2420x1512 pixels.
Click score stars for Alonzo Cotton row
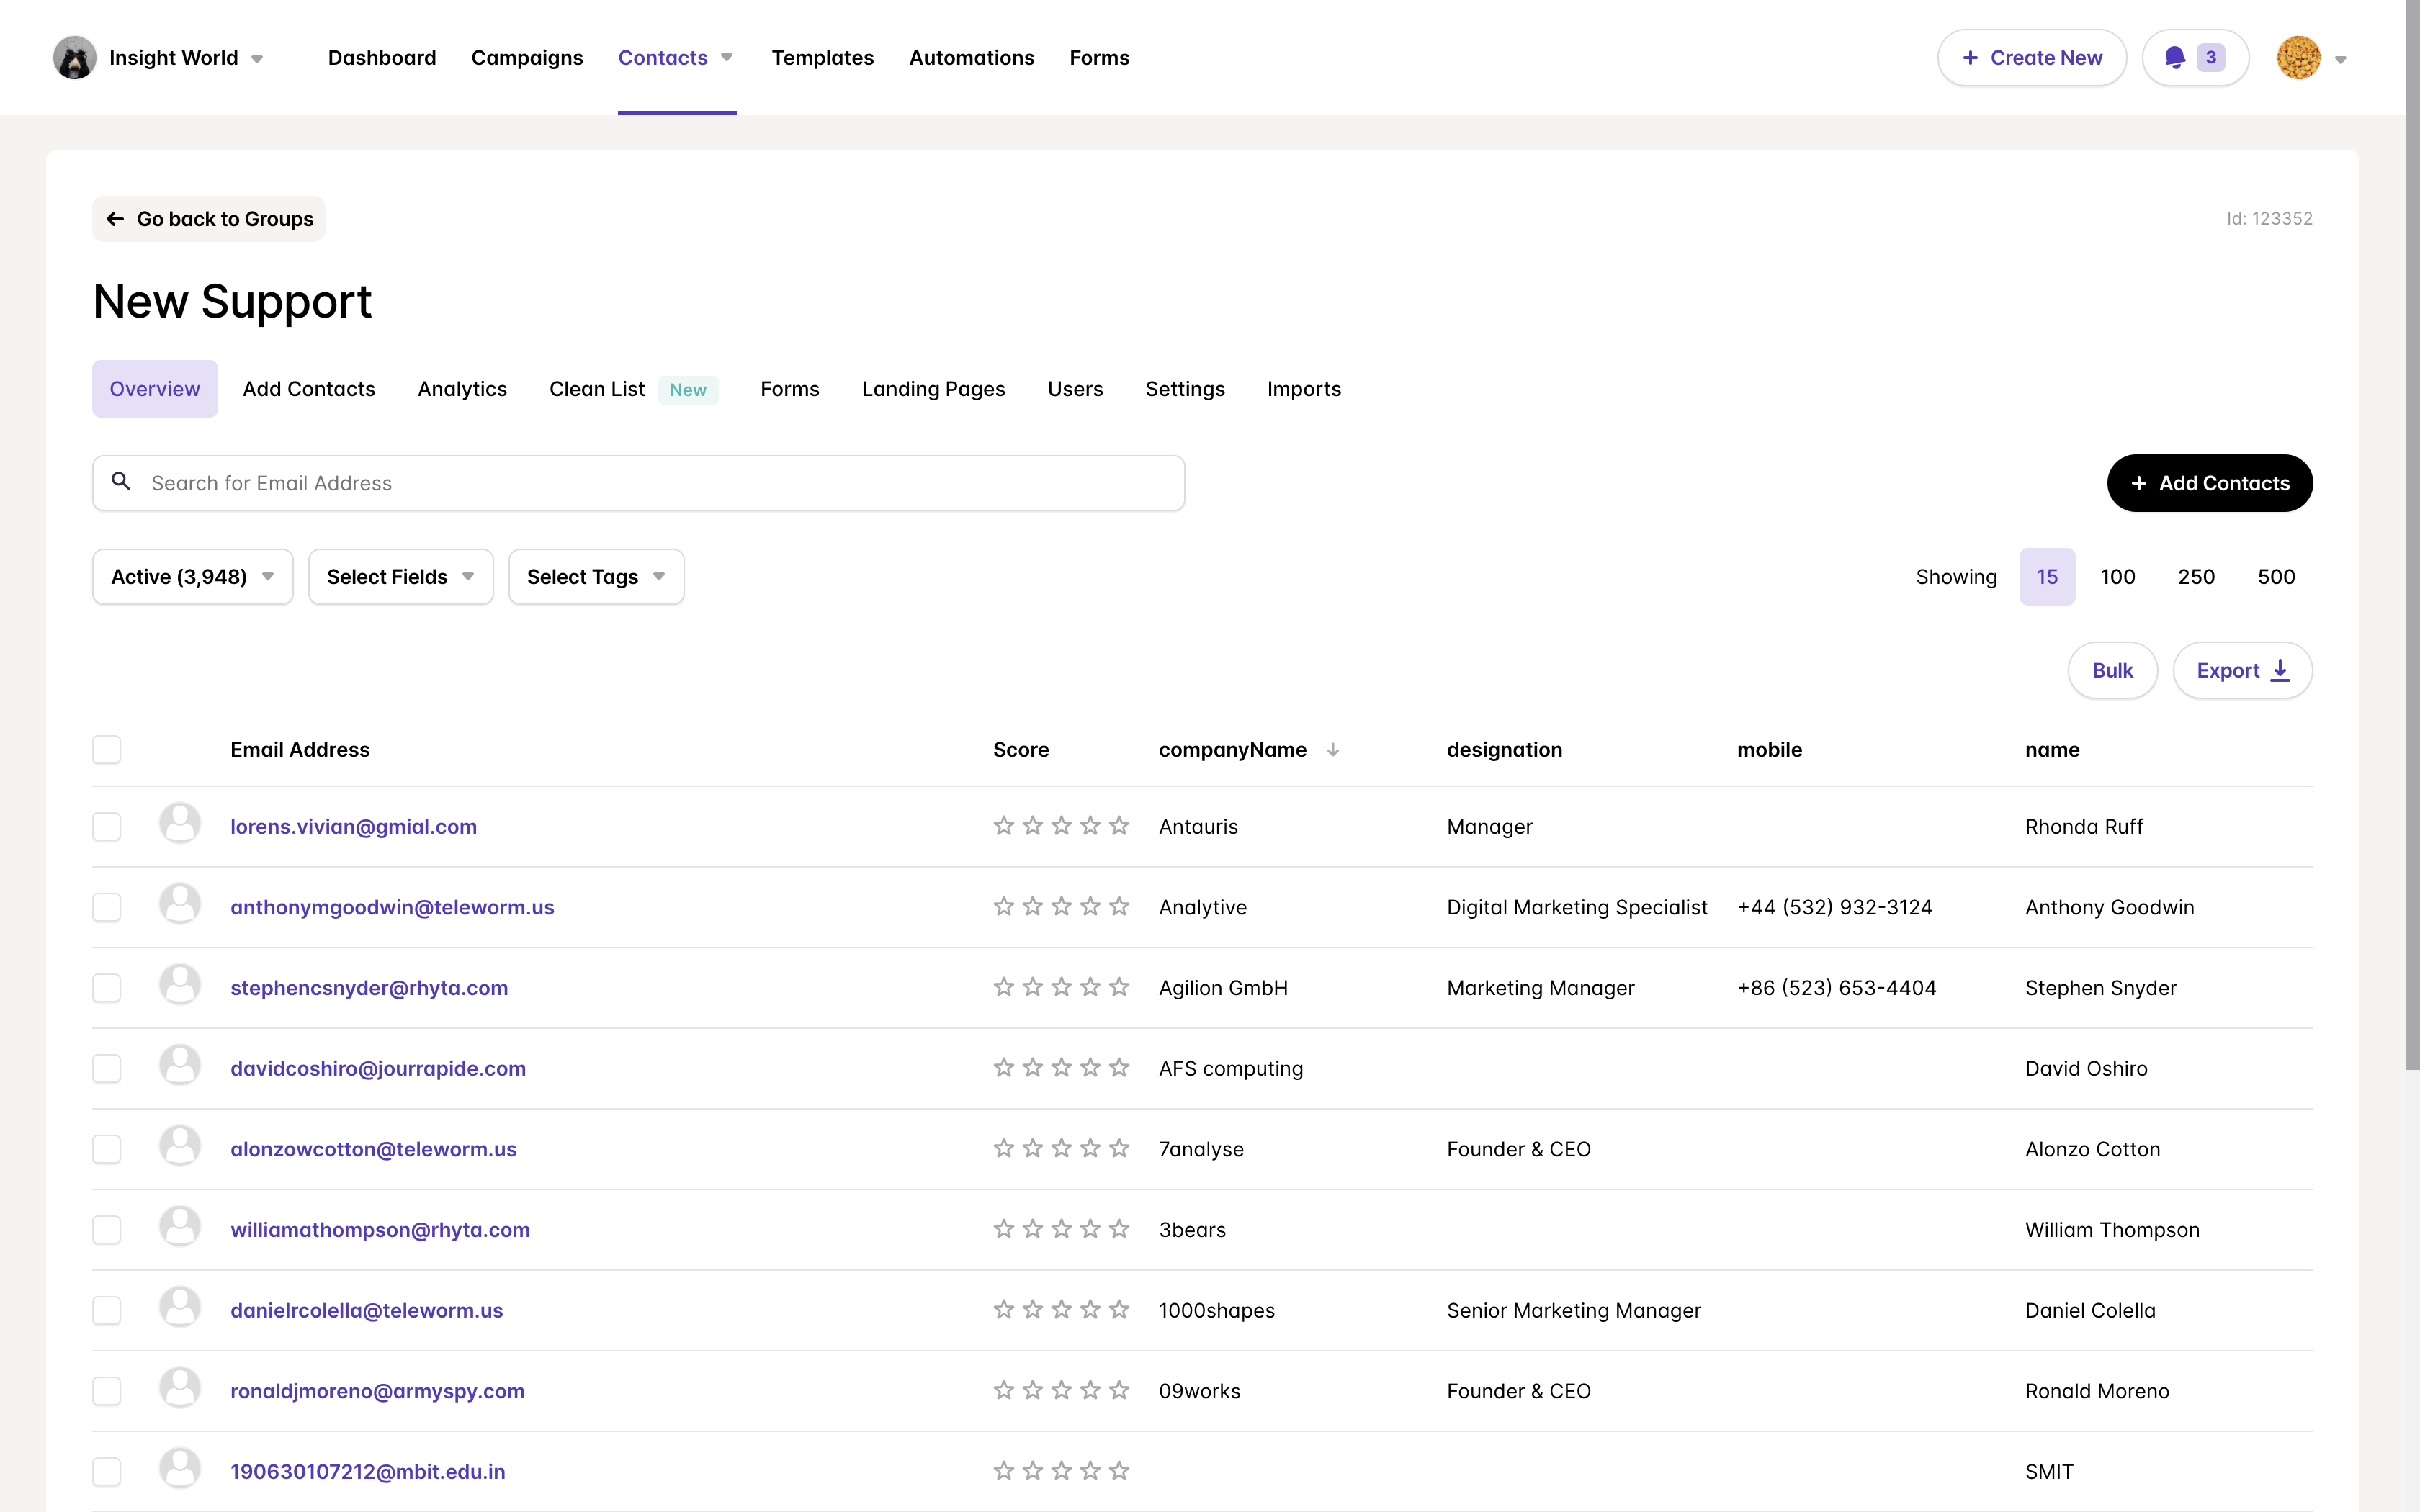[x=1061, y=1149]
